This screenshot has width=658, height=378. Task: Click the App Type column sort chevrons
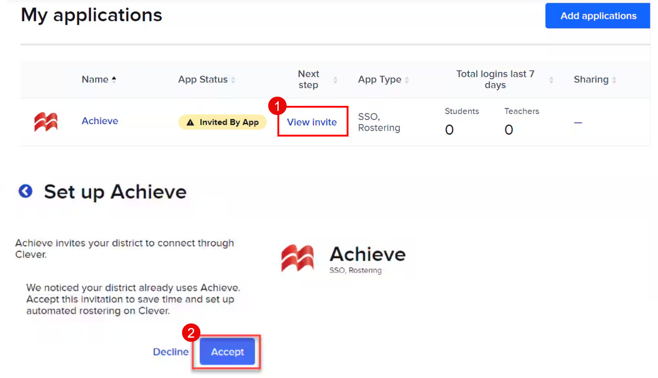(x=406, y=79)
